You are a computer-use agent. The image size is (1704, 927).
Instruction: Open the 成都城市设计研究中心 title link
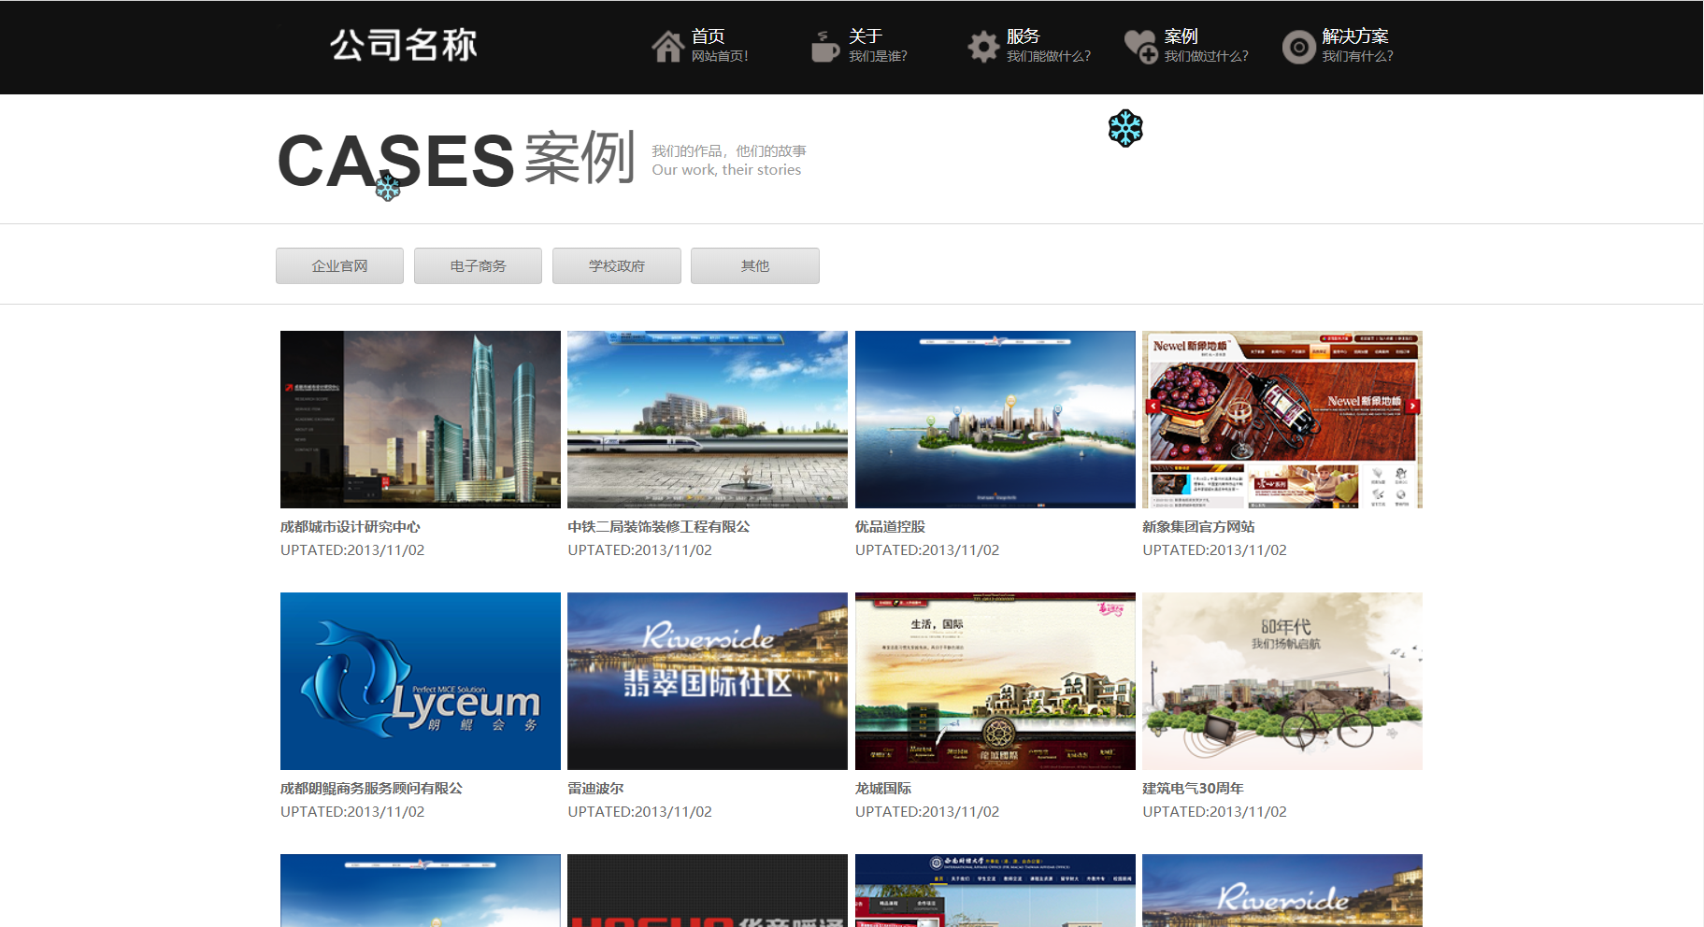coord(351,527)
